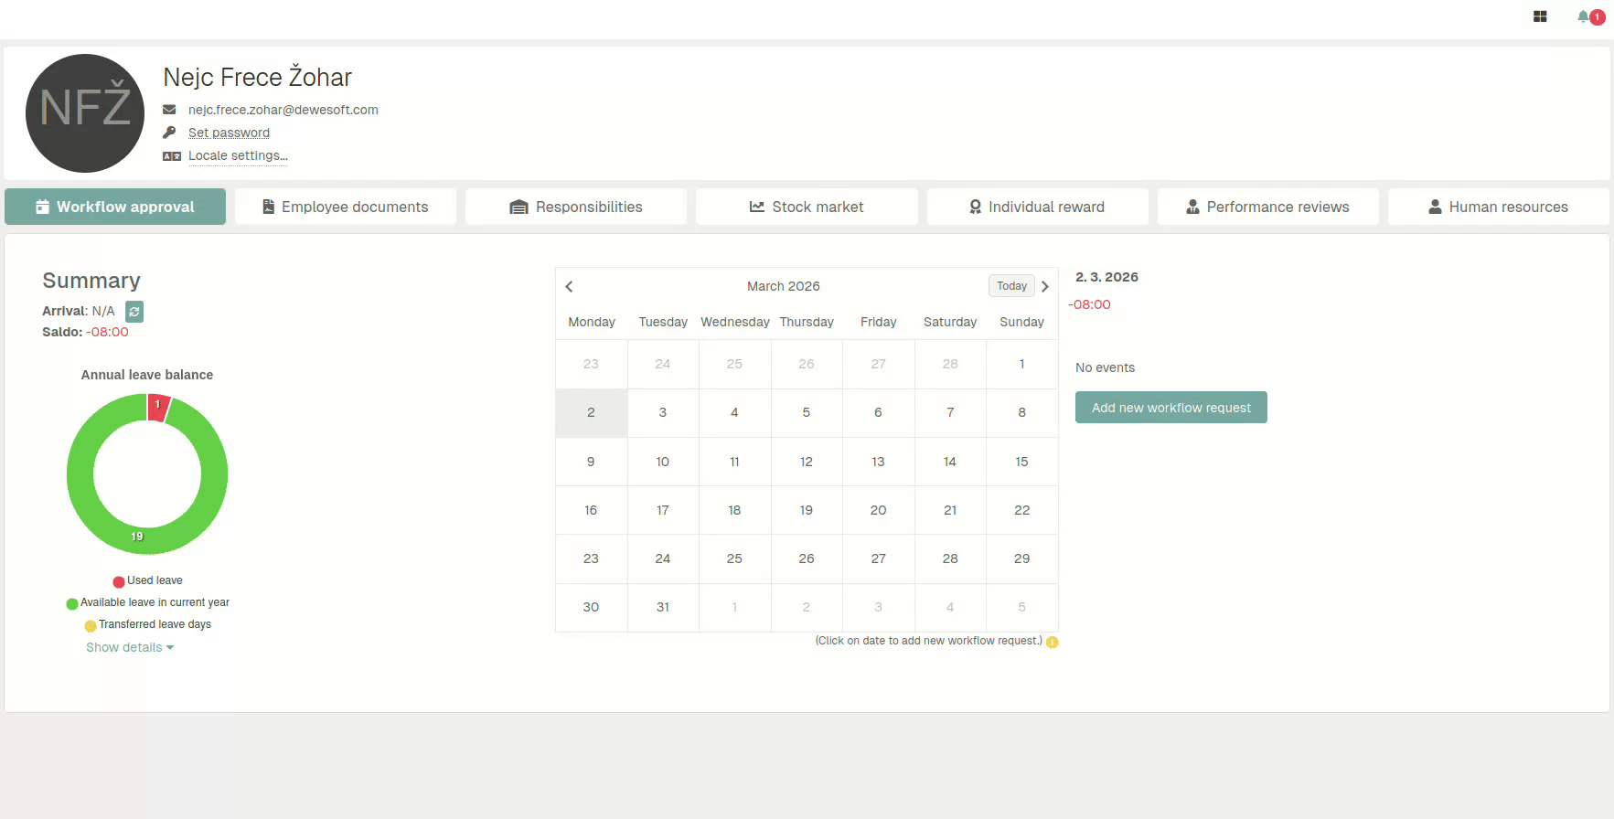The height and width of the screenshot is (819, 1614).
Task: Click the 2. 3. 2026 date heading
Action: [x=1106, y=277]
